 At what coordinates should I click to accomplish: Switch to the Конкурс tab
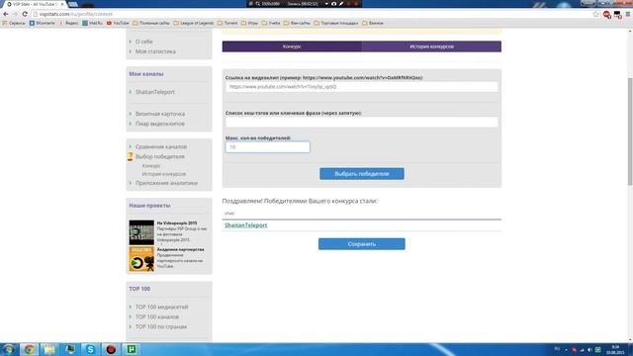(x=292, y=46)
